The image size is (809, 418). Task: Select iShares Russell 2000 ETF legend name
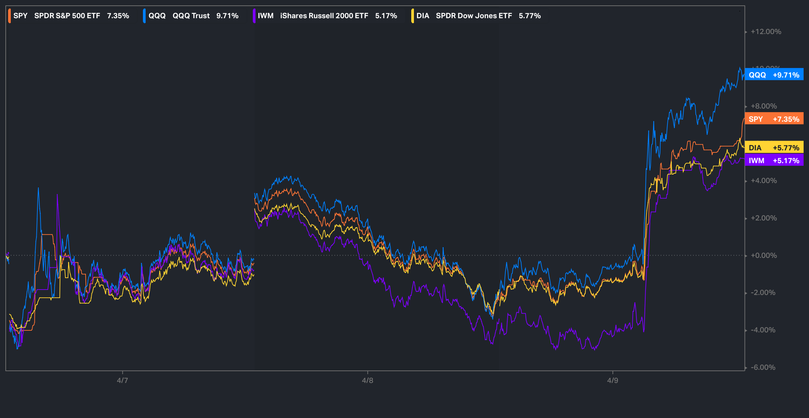pos(324,16)
